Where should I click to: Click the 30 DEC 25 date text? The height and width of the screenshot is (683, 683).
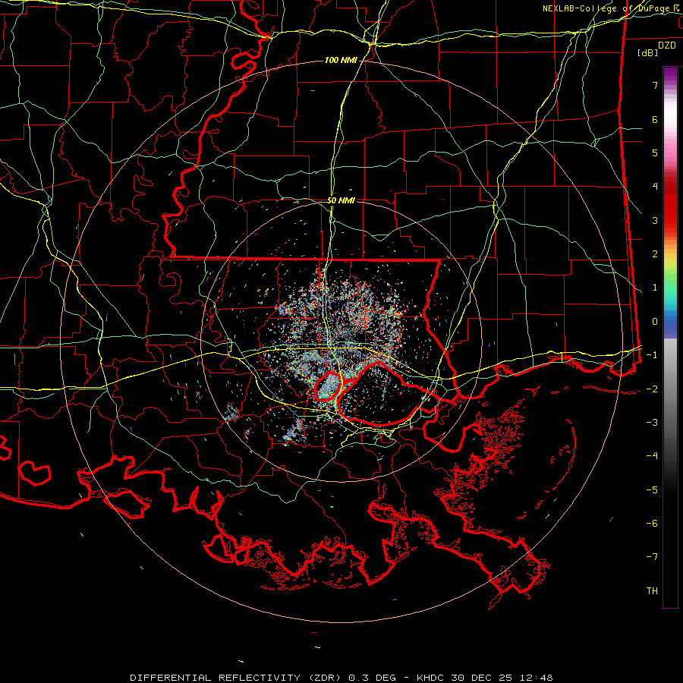[483, 678]
